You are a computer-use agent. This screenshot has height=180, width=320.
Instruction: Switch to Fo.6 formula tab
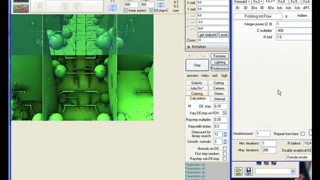[306, 1]
